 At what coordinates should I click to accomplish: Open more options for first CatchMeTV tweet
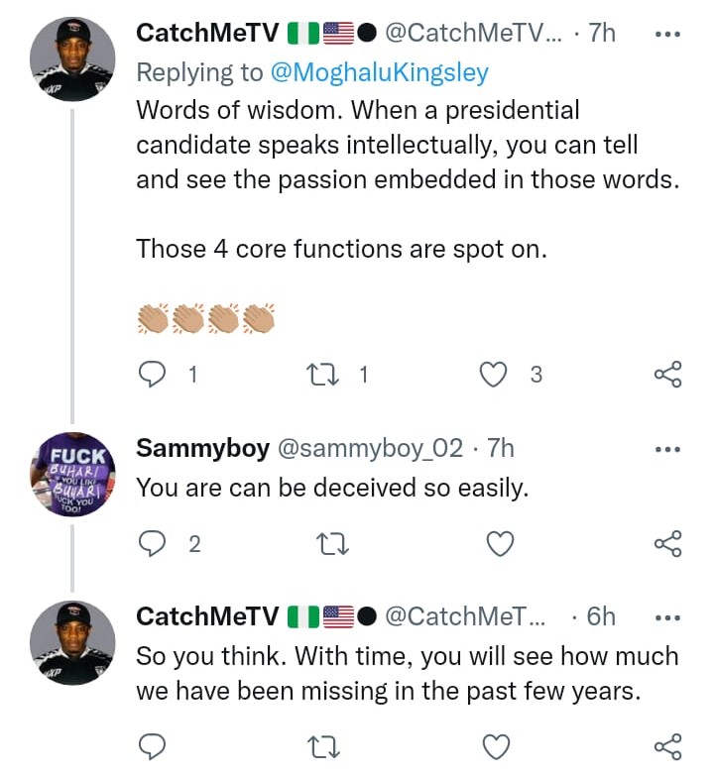coord(668,33)
